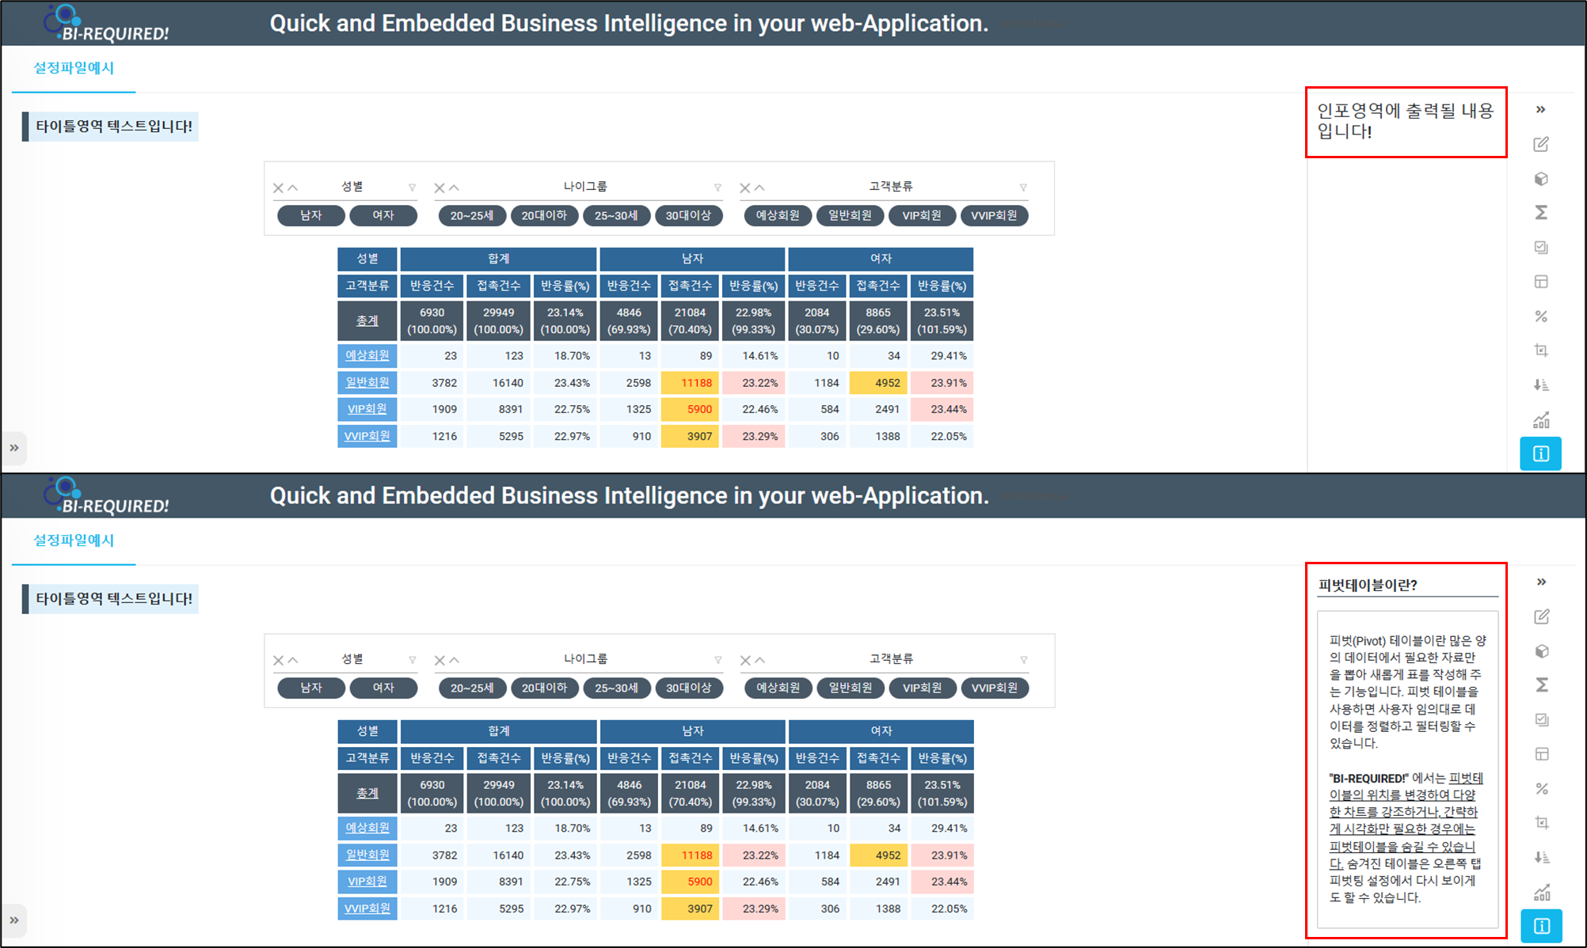Open the edit pencil icon in lower screen sidebar
This screenshot has height=948, width=1587.
(1542, 616)
